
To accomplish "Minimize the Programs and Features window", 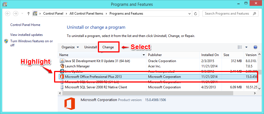I will [238, 3].
